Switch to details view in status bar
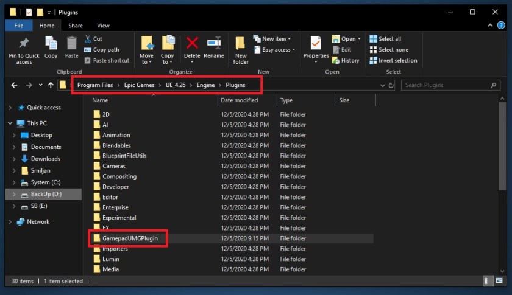 point(488,281)
